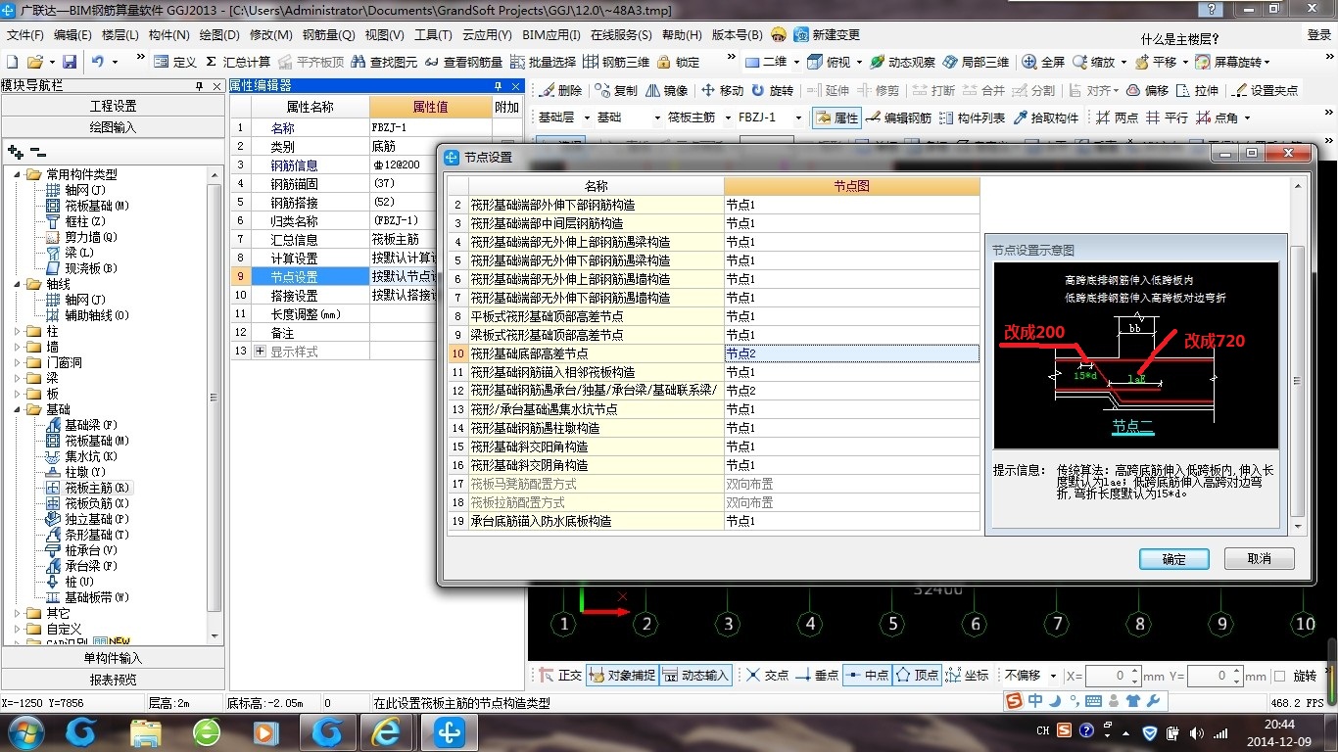This screenshot has height=752, width=1338.
Task: Open 查看钢筋量 tool
Action: [x=463, y=62]
